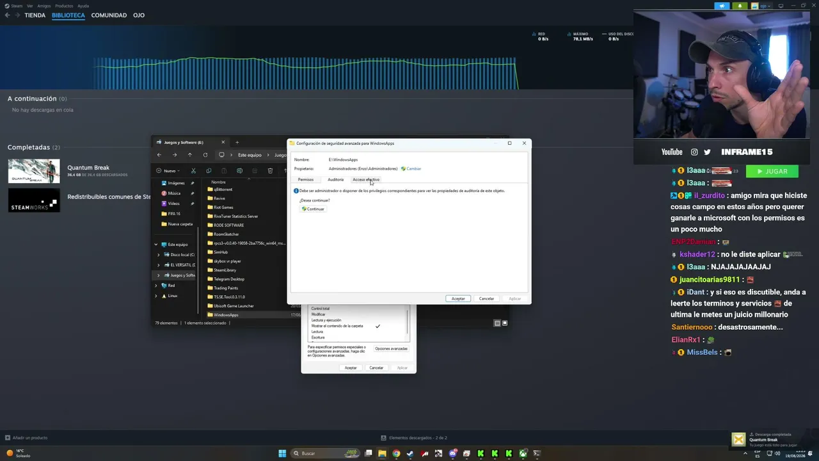Click the File Explorer back arrow
819x461 pixels.
click(159, 155)
